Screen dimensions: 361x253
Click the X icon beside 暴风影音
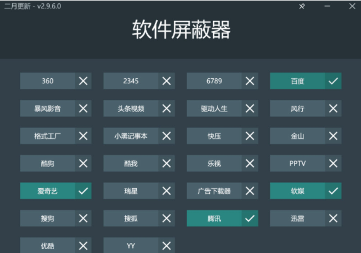83,108
